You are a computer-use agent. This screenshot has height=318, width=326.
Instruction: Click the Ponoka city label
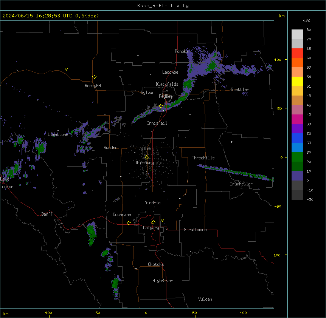click(x=182, y=51)
